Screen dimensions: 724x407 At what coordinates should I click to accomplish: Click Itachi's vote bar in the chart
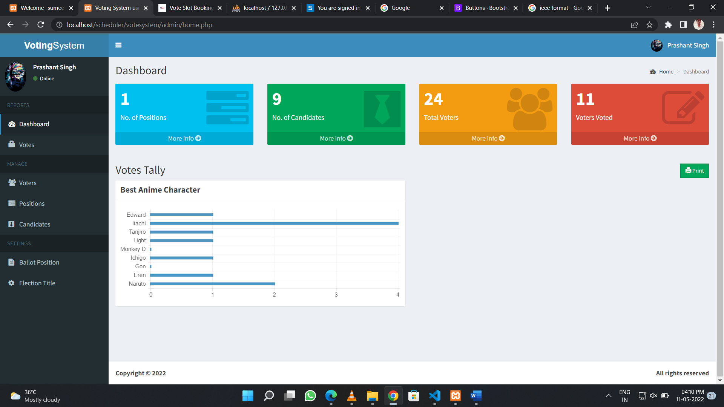point(274,223)
